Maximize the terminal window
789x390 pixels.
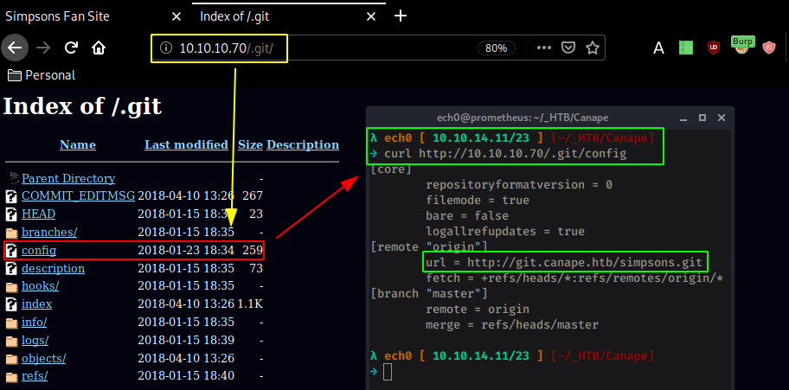(x=702, y=118)
